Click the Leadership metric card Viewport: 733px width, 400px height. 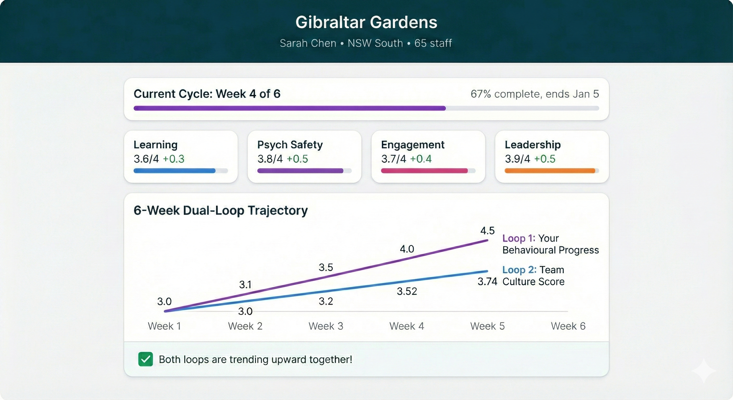tap(552, 156)
